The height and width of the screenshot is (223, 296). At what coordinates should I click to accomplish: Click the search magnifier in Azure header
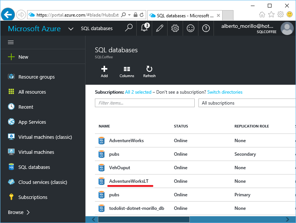129,28
